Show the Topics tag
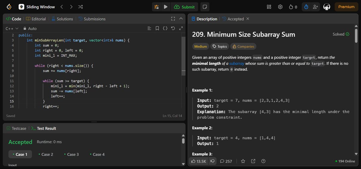This screenshot has height=169, width=361. 220,46
